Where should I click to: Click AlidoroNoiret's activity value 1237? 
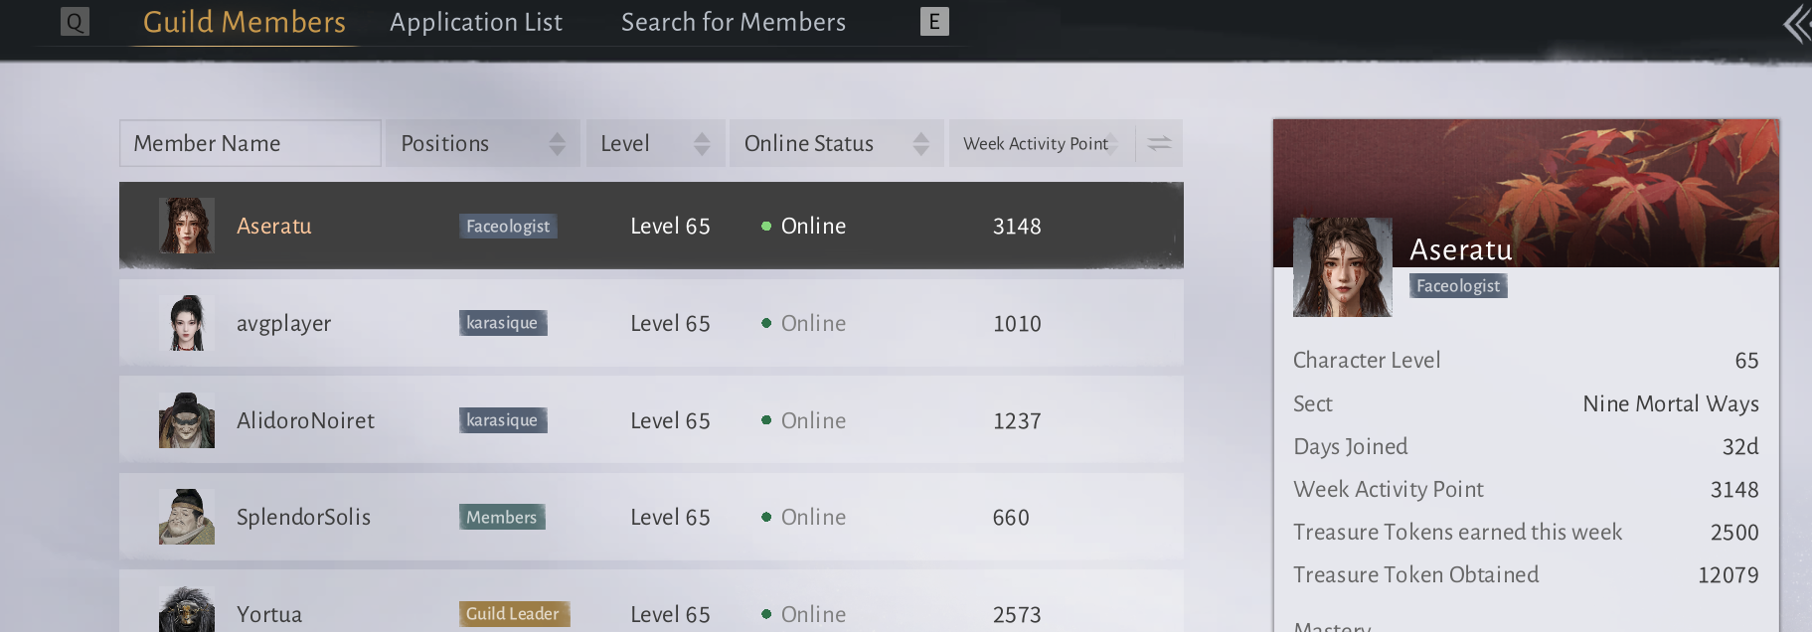click(1017, 420)
